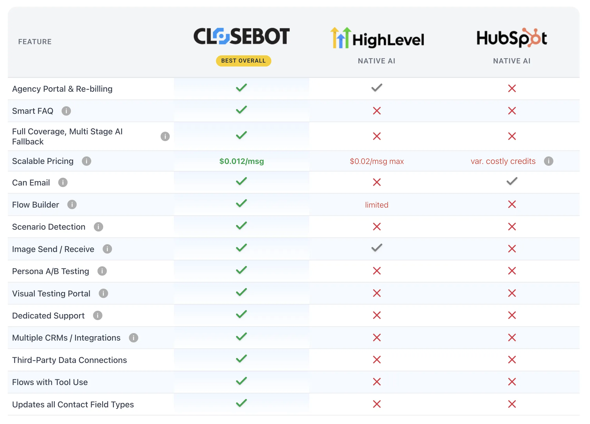Viewport: 590px width, 424px height.
Task: Click info icon next to Persona A/B Testing
Action: point(102,271)
